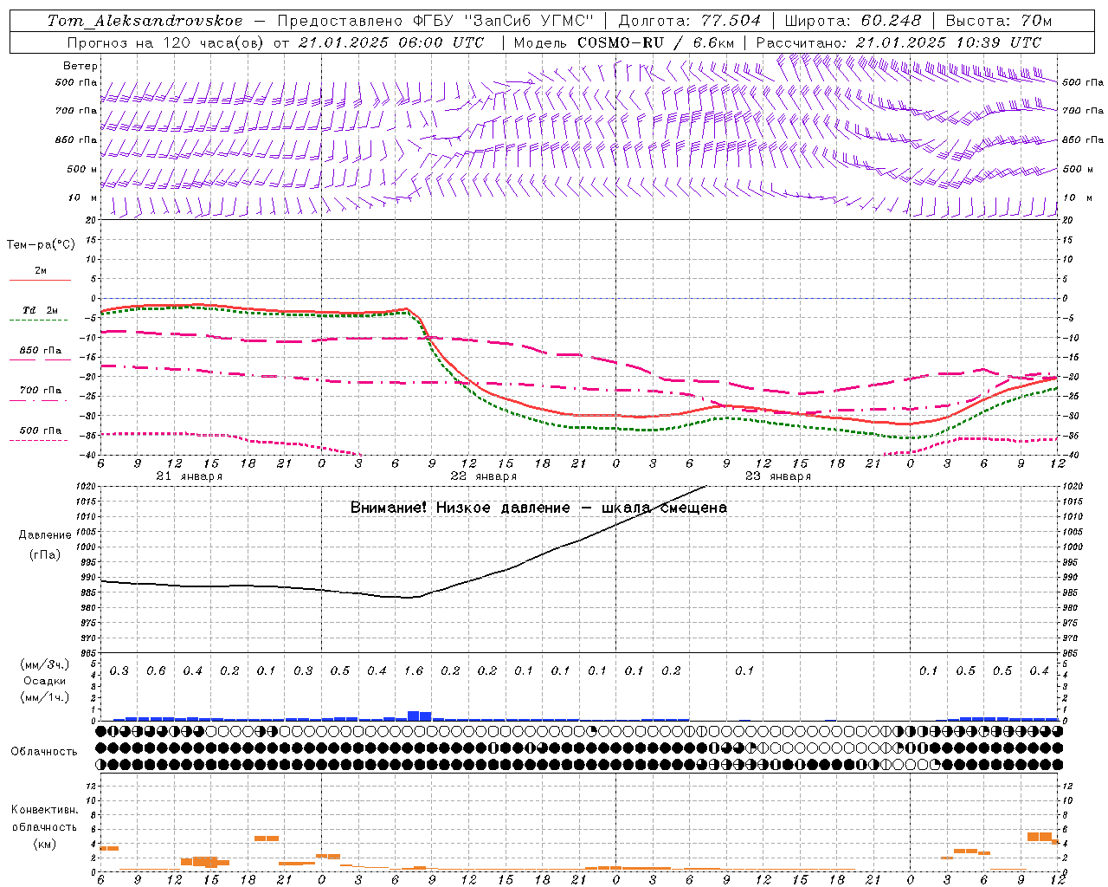Image resolution: width=1108 pixels, height=887 pixels.
Task: Click the Облачность cloud cover label
Action: point(44,752)
